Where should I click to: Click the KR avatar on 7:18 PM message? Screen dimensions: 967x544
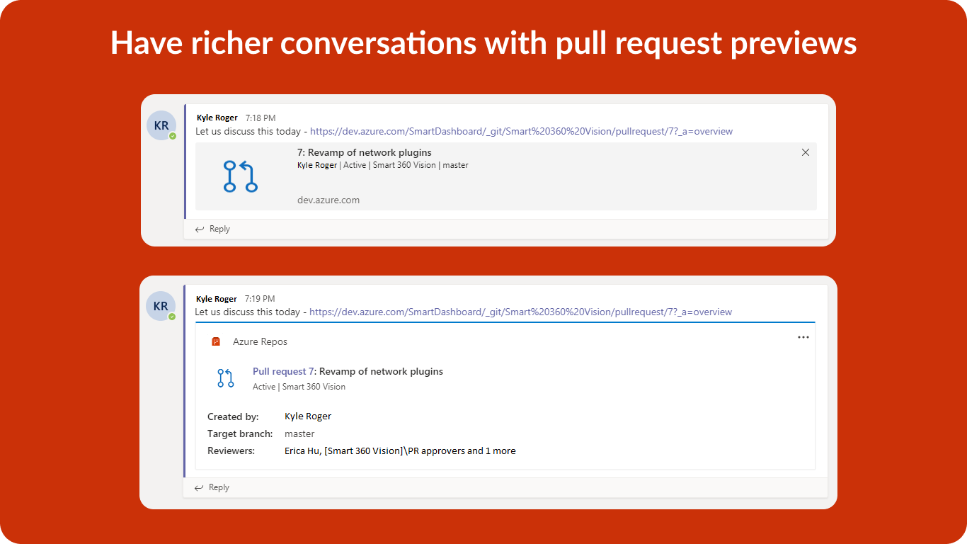click(161, 125)
